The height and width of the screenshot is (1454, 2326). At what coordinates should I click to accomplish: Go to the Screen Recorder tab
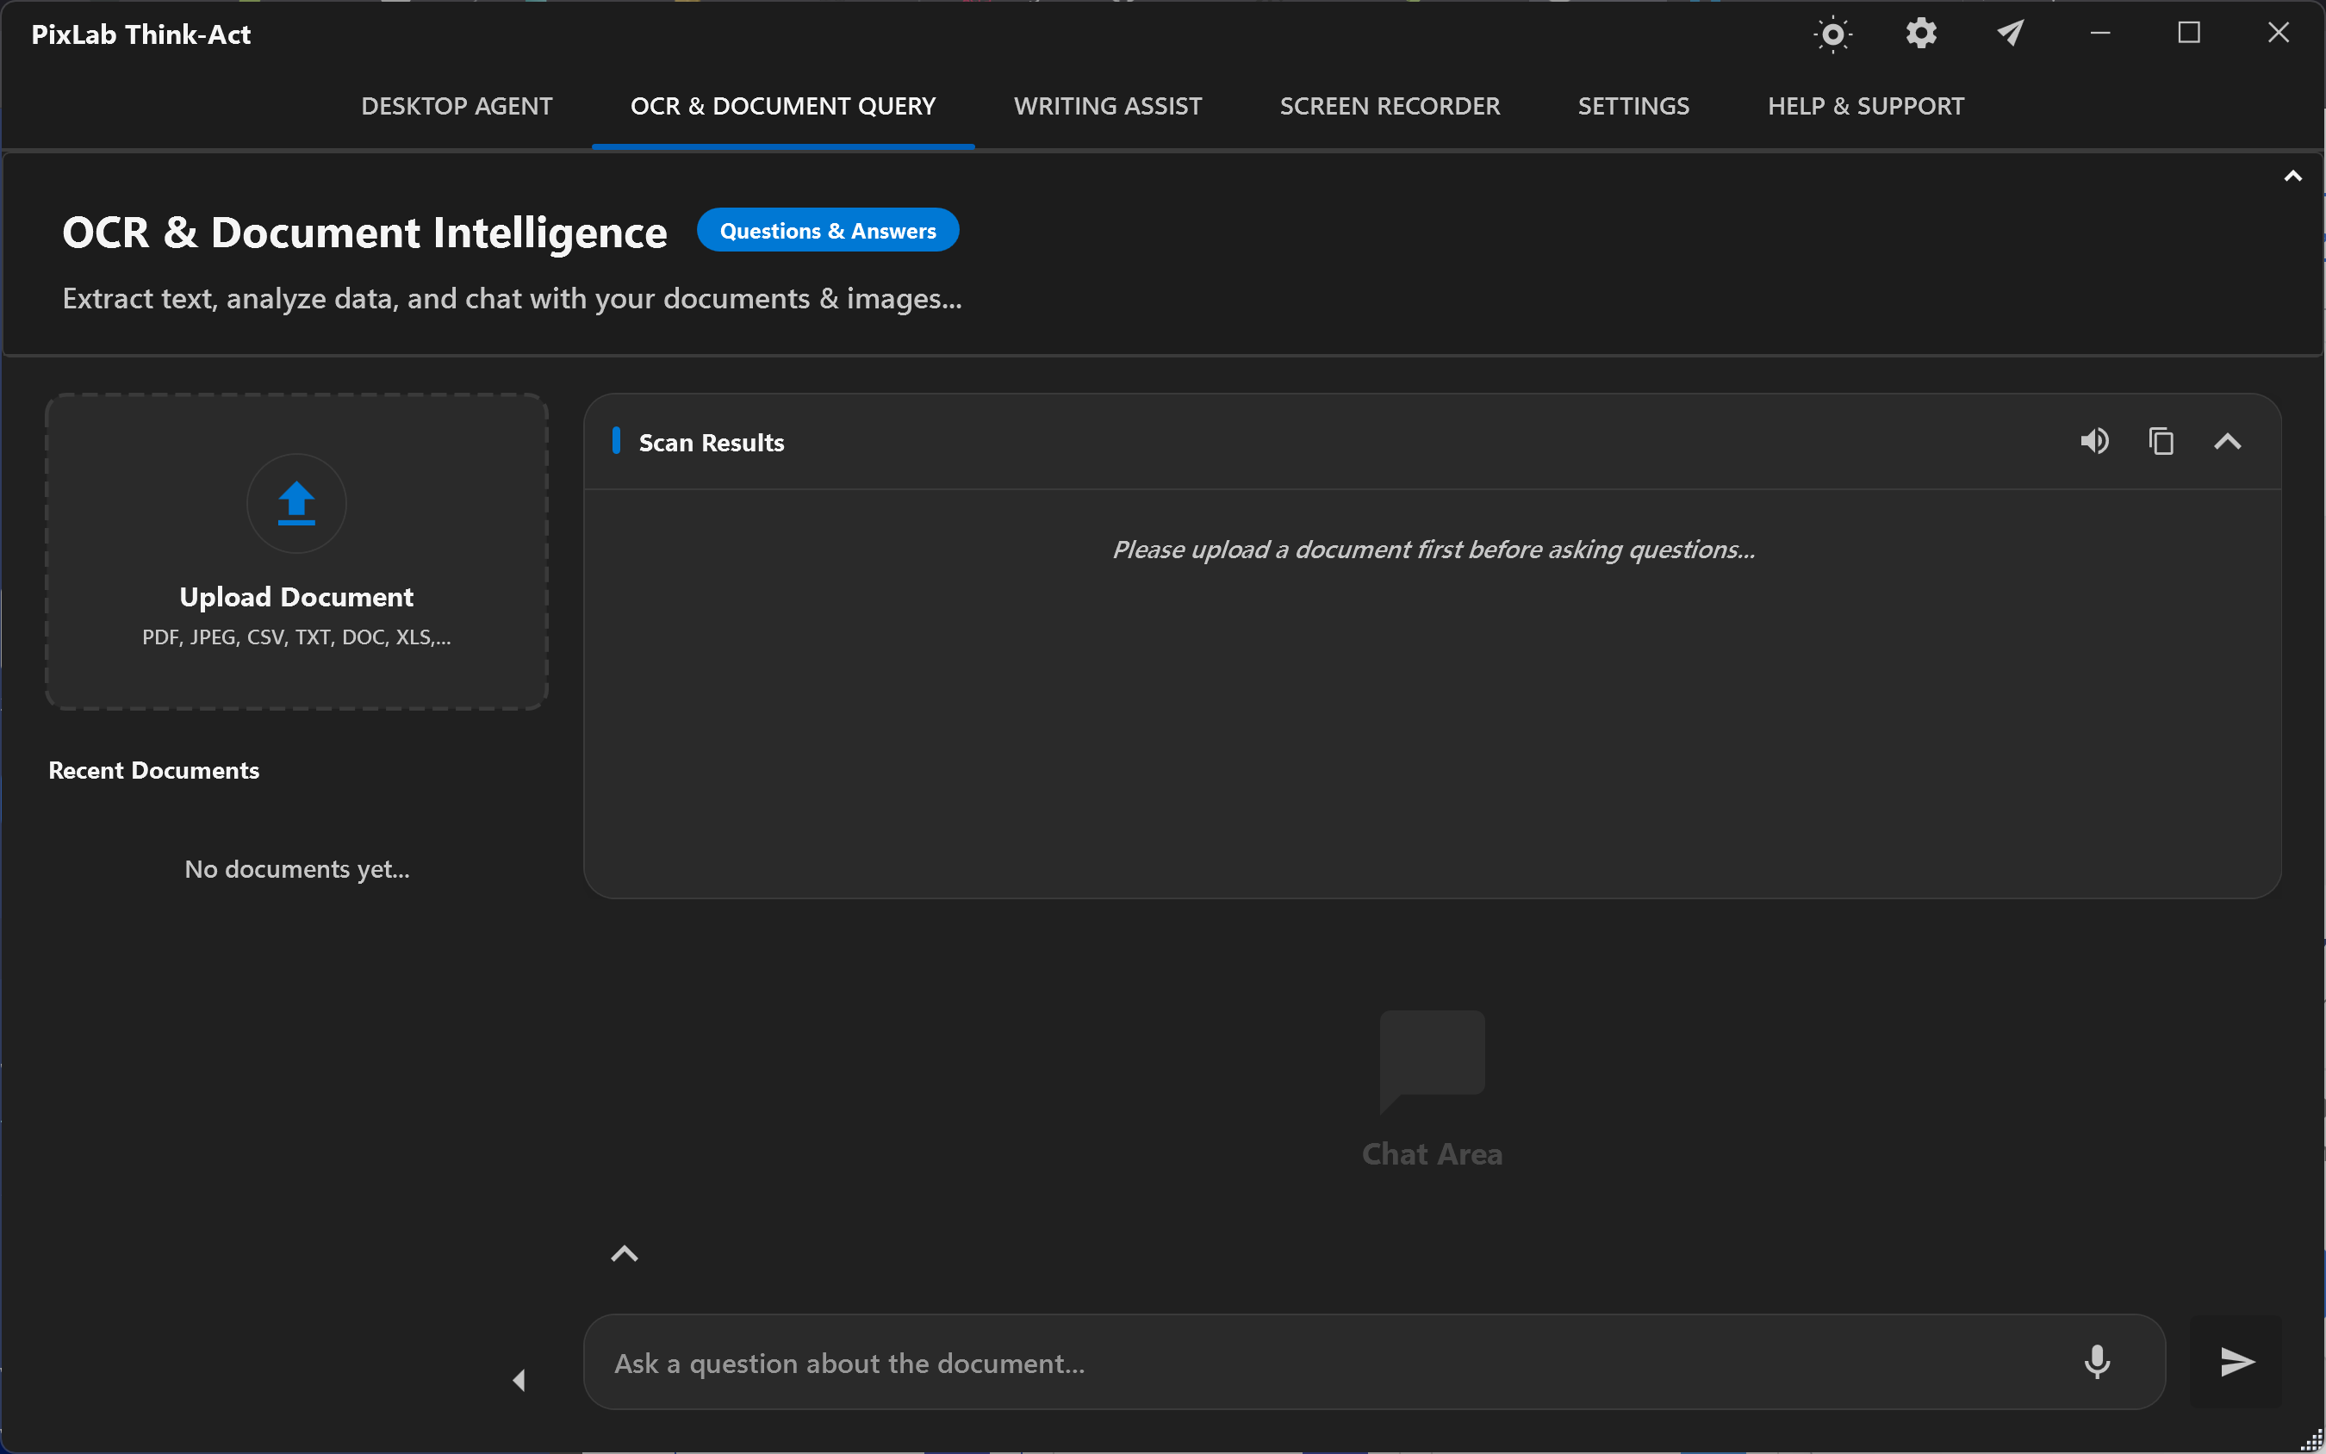pyautogui.click(x=1390, y=106)
